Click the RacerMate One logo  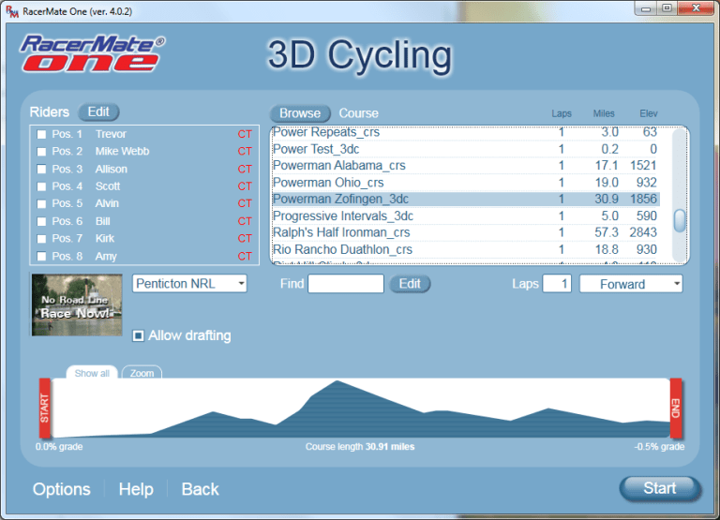click(x=92, y=54)
